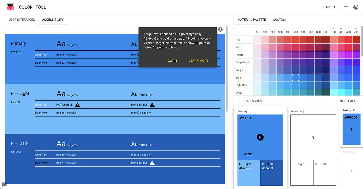363x189 pixels.
Task: Follow the Learn More link
Action: 199,61
